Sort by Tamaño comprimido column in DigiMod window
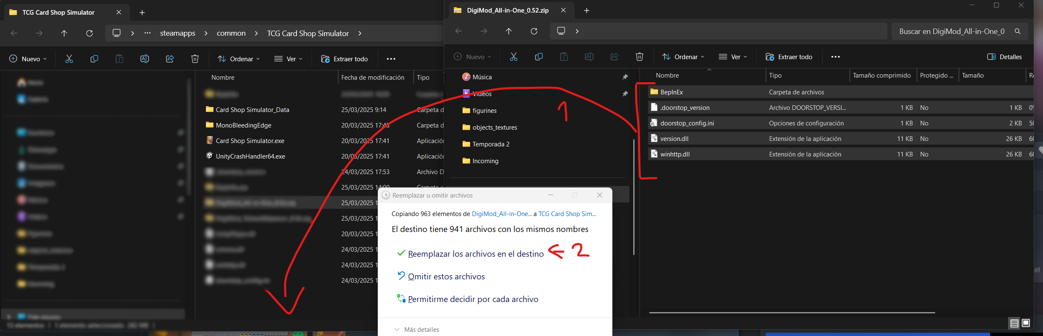 [x=882, y=76]
